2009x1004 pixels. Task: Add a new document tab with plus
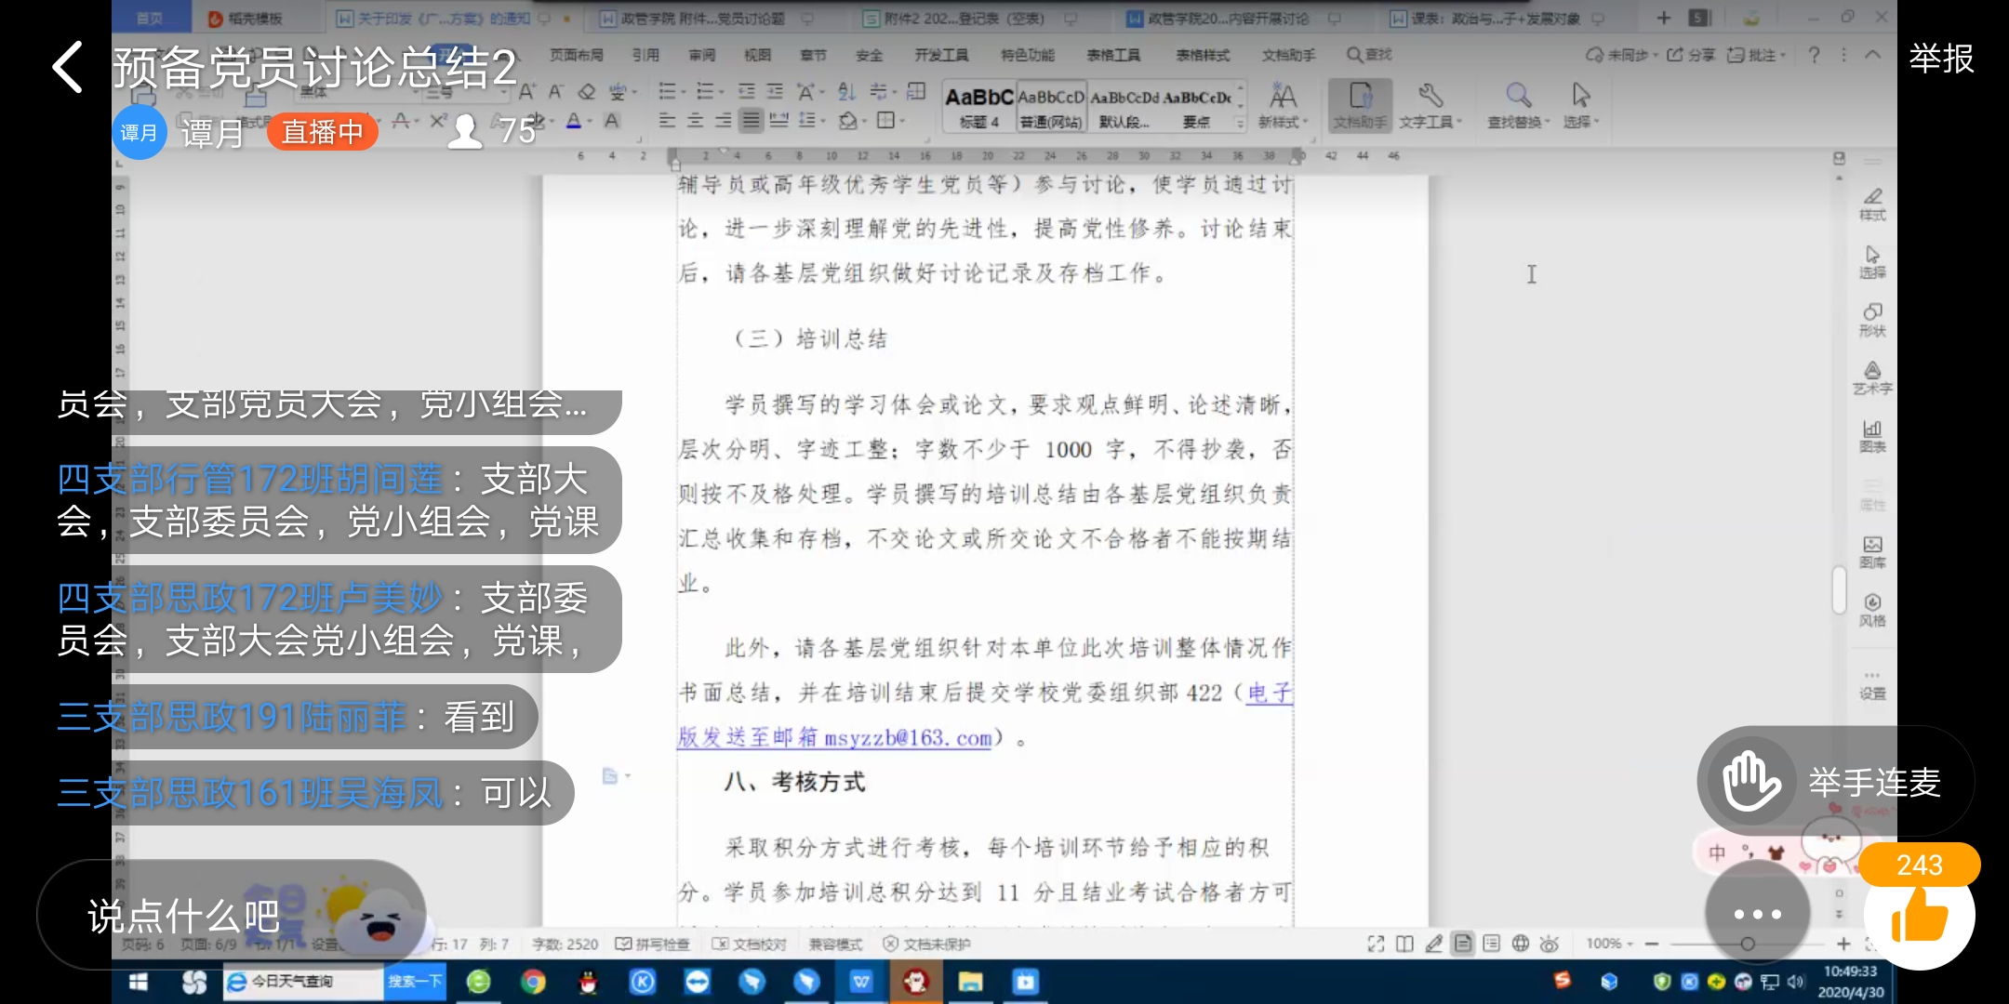[x=1664, y=18]
